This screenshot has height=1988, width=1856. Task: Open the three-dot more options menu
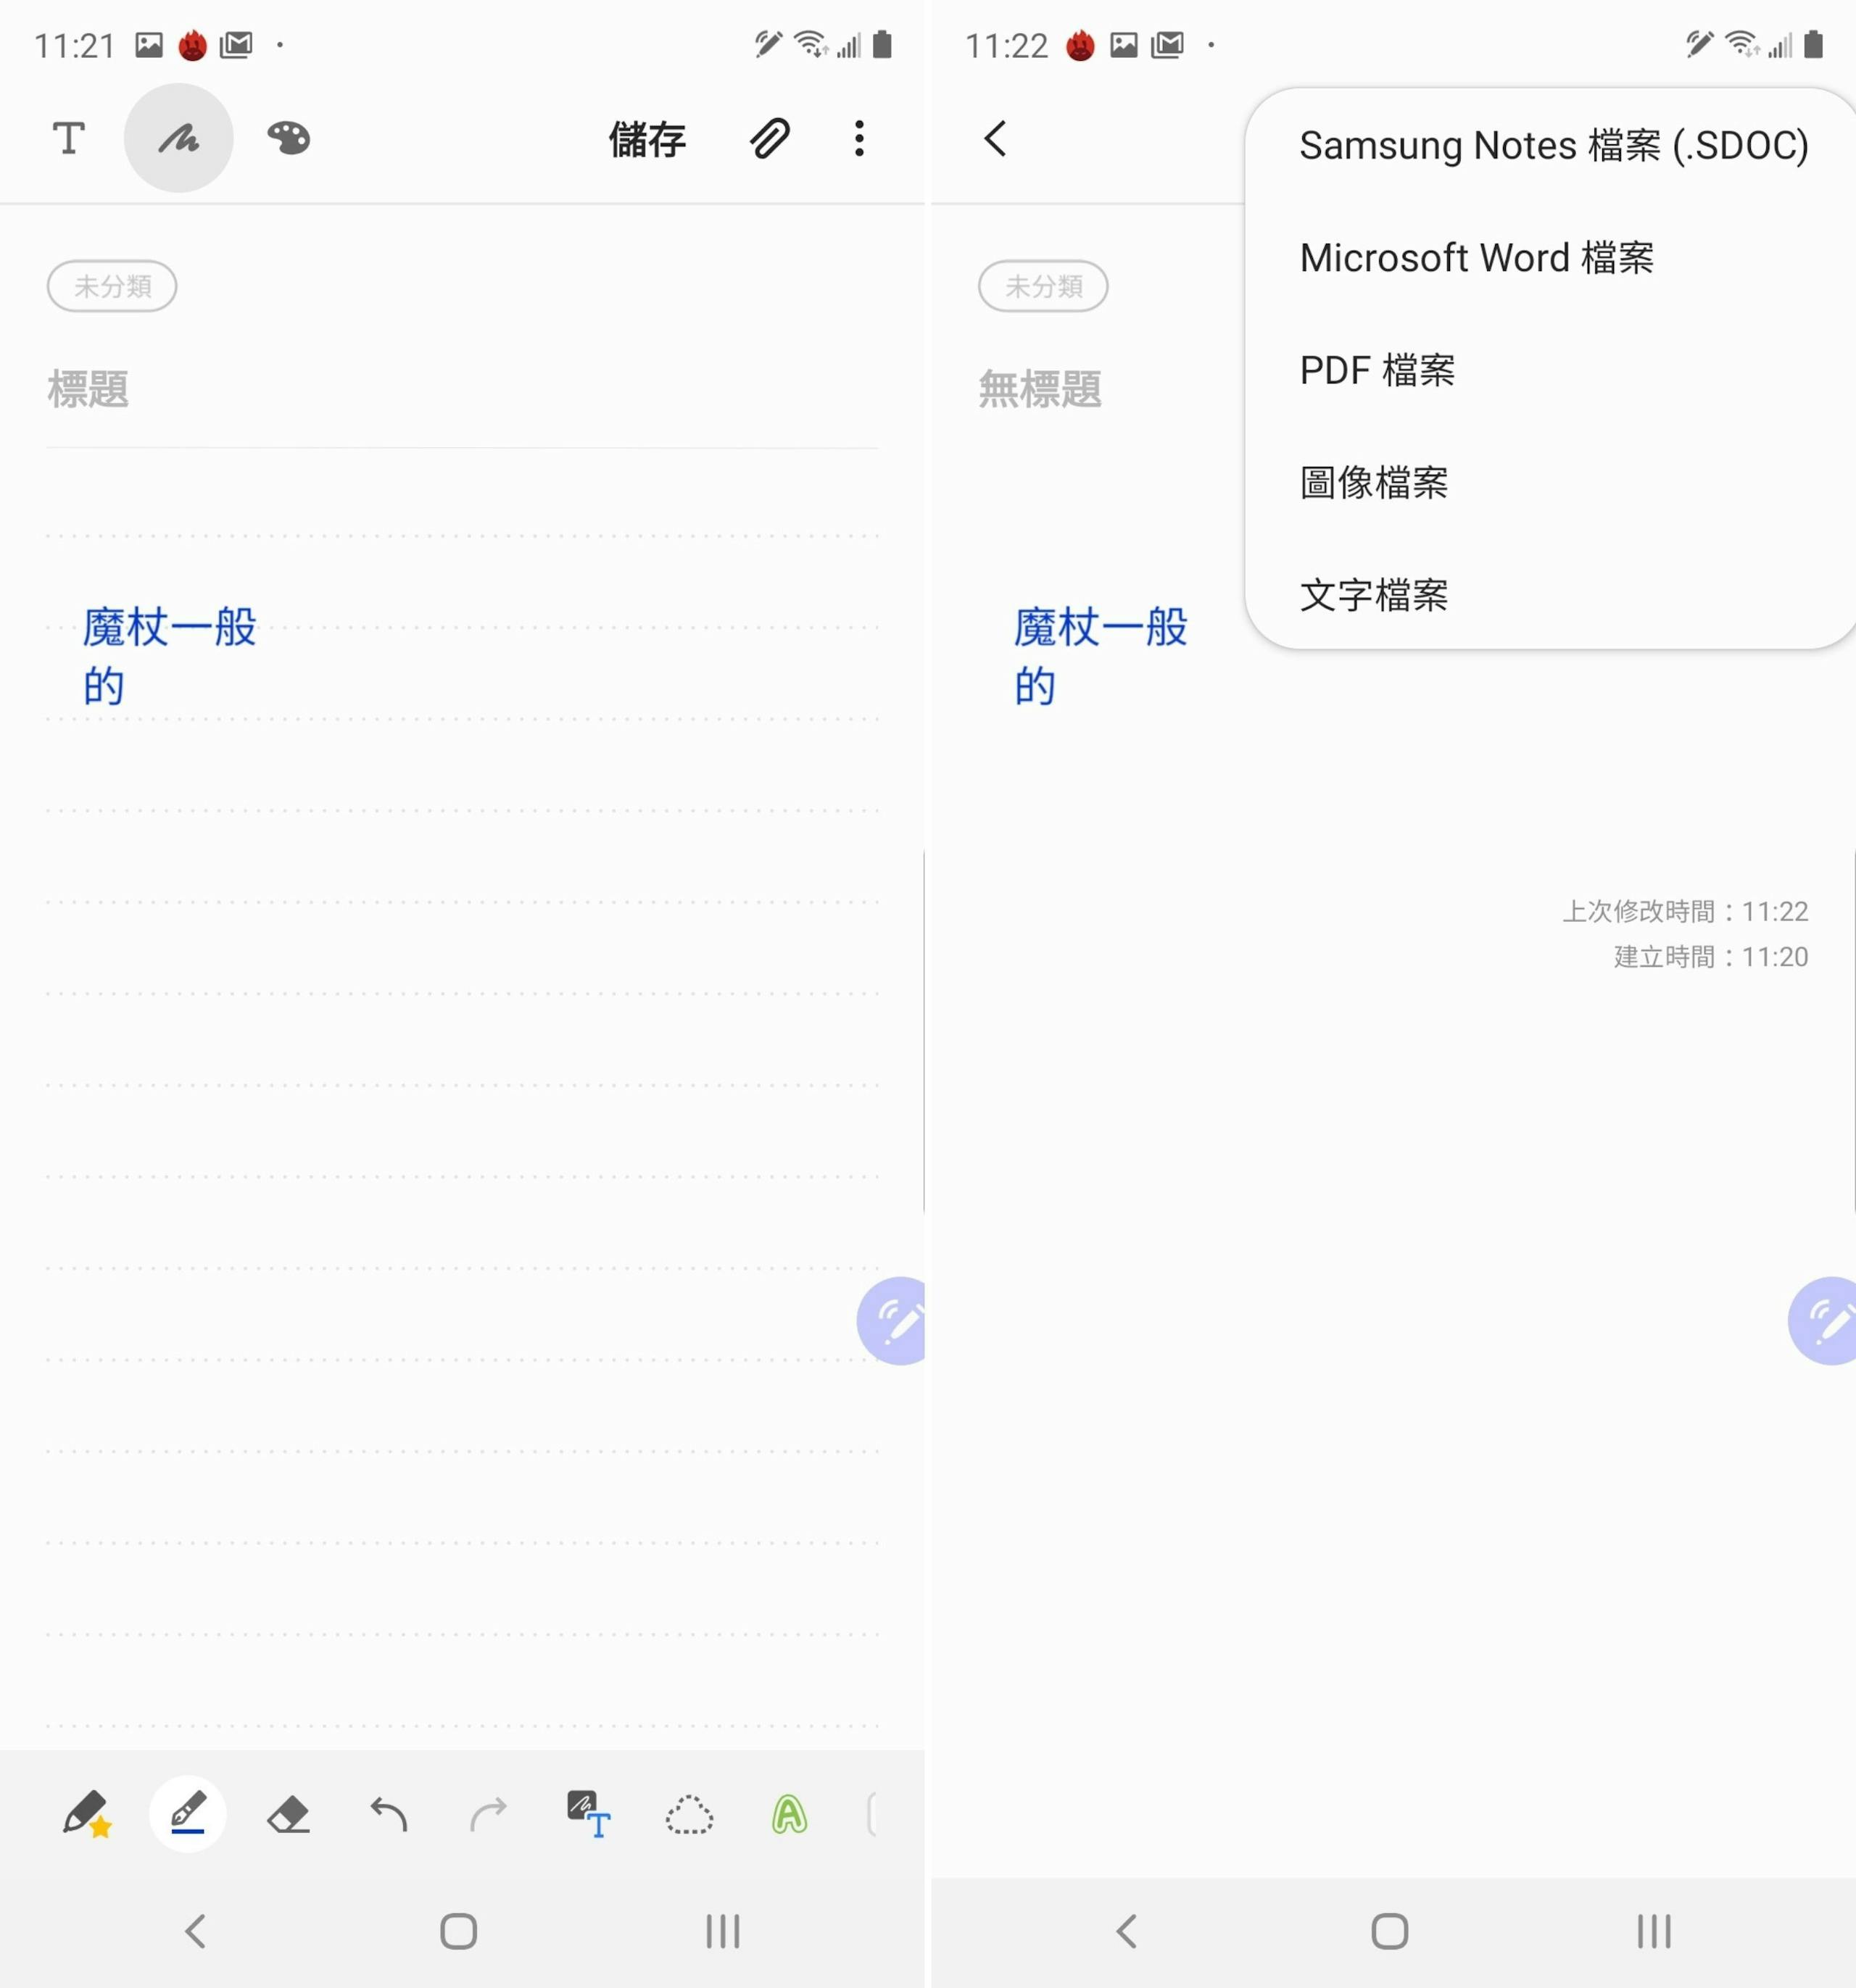click(858, 138)
